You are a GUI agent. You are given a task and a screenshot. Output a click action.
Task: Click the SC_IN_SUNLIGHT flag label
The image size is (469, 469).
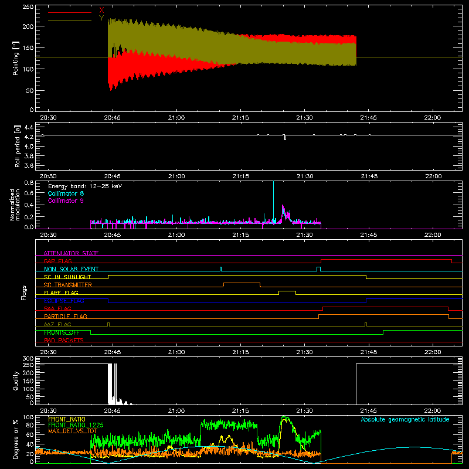pyautogui.click(x=67, y=277)
